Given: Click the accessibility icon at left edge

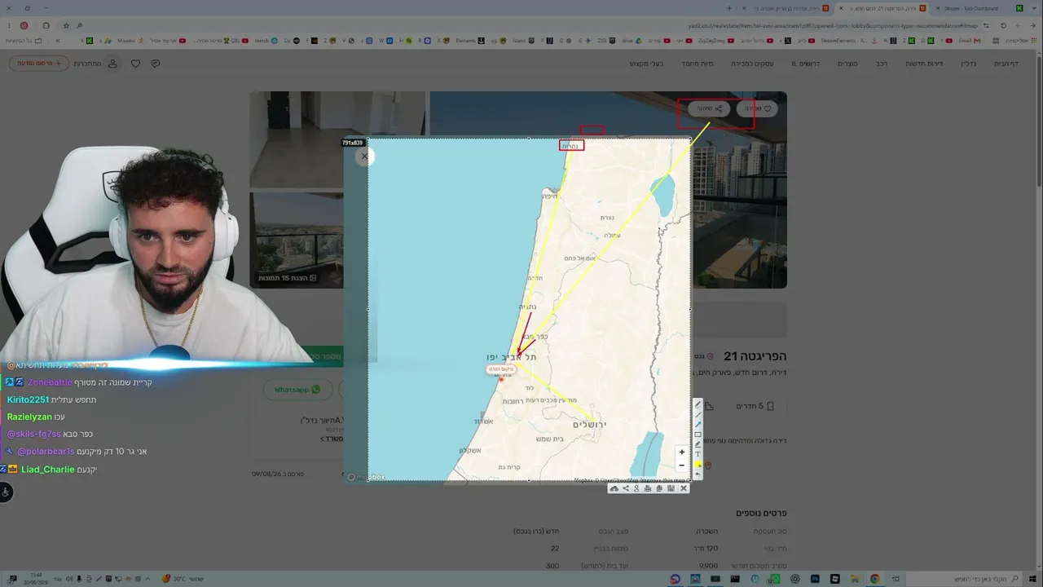Looking at the screenshot, I should tap(6, 492).
